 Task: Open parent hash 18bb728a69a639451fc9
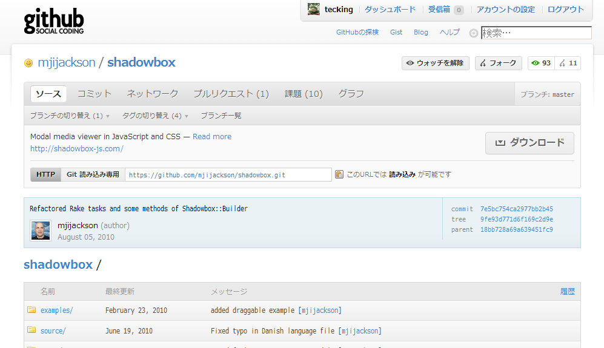tap(517, 229)
